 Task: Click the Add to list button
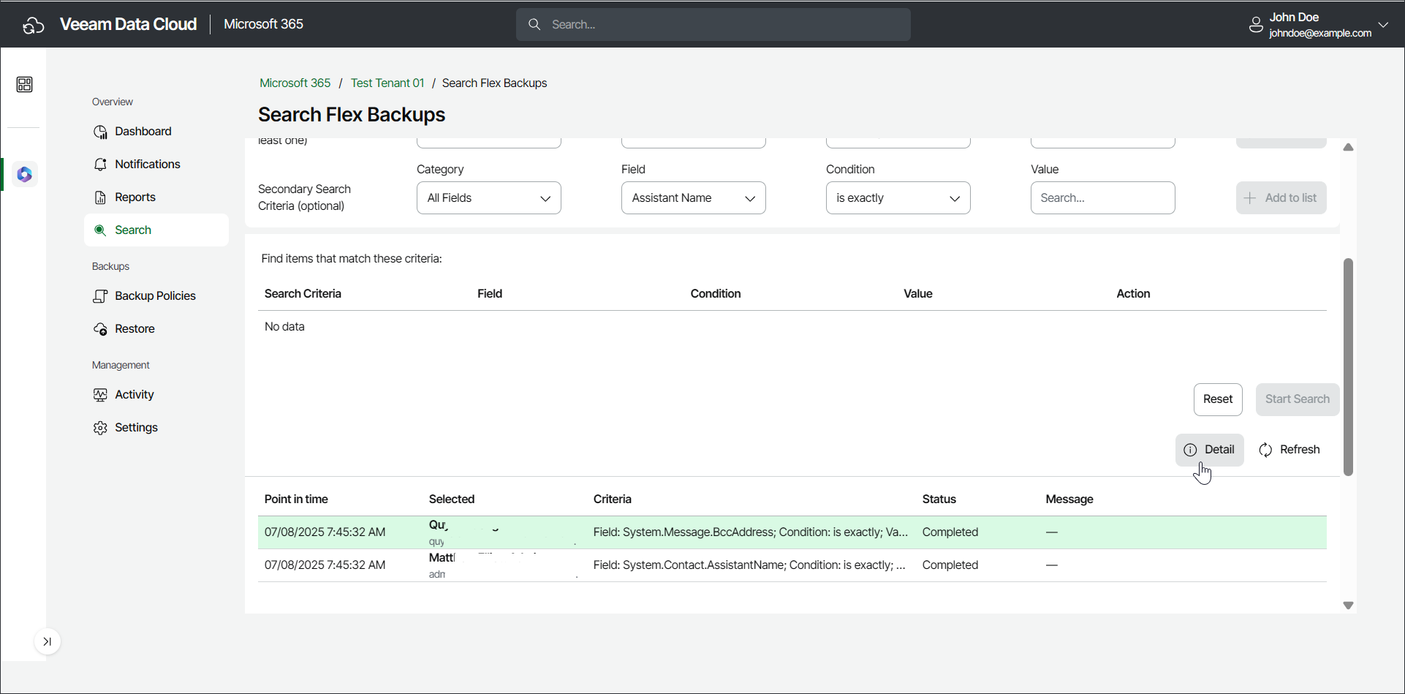click(1281, 198)
